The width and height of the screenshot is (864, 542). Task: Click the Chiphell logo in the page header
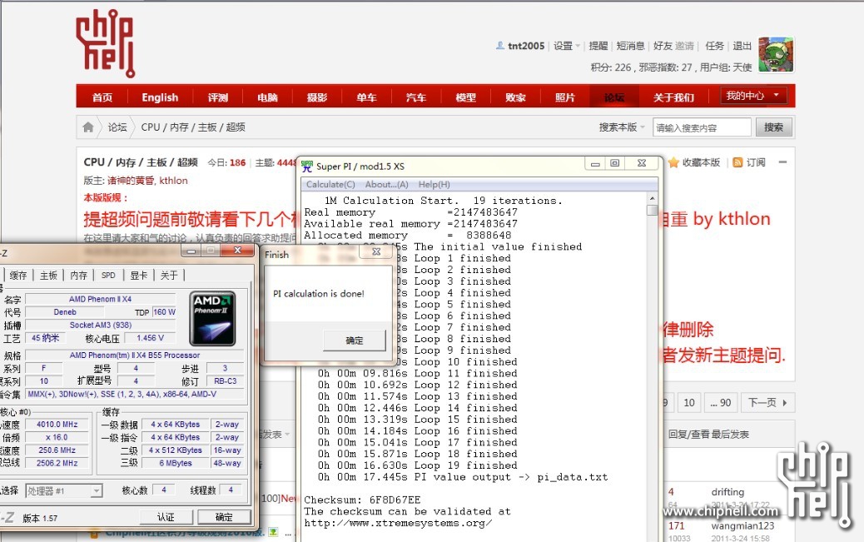[105, 43]
